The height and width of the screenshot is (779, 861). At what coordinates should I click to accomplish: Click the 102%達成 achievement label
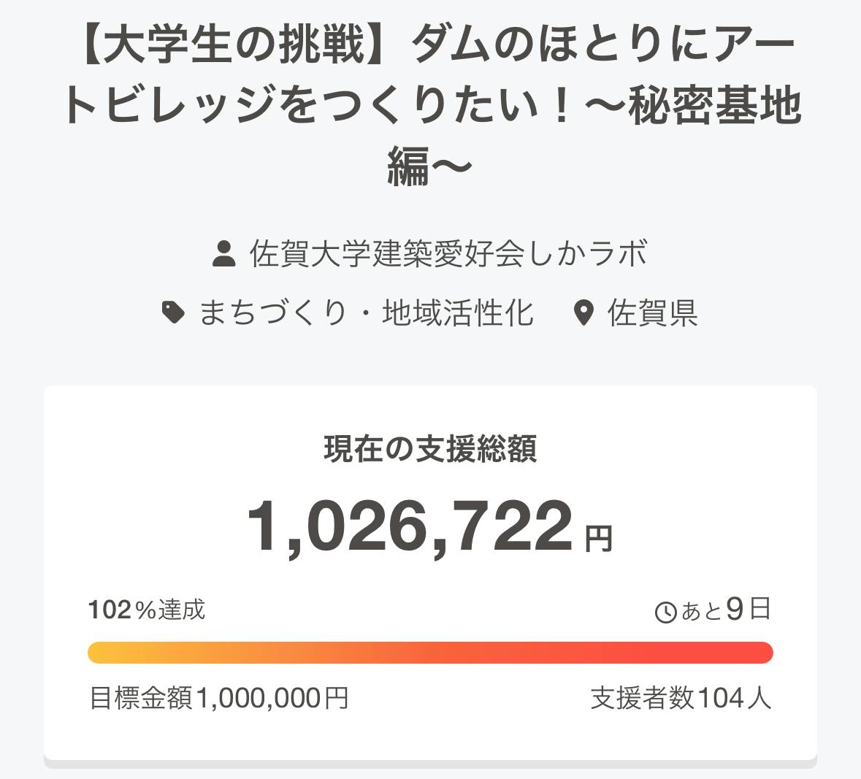147,610
